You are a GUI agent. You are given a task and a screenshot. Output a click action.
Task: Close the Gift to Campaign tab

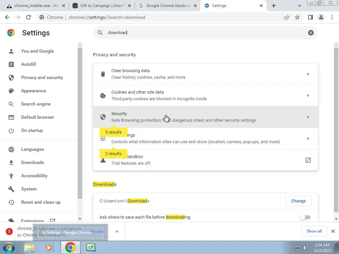click(129, 6)
